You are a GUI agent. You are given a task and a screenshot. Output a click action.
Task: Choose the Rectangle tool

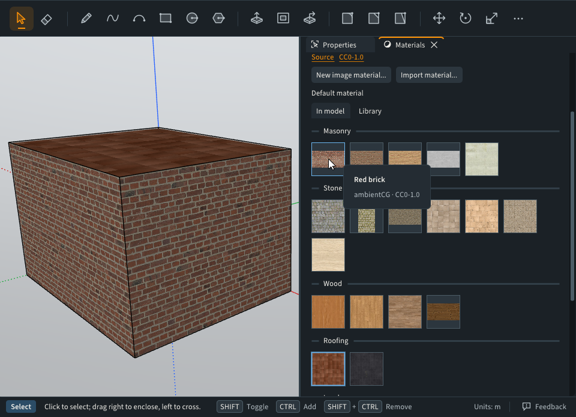coord(166,19)
